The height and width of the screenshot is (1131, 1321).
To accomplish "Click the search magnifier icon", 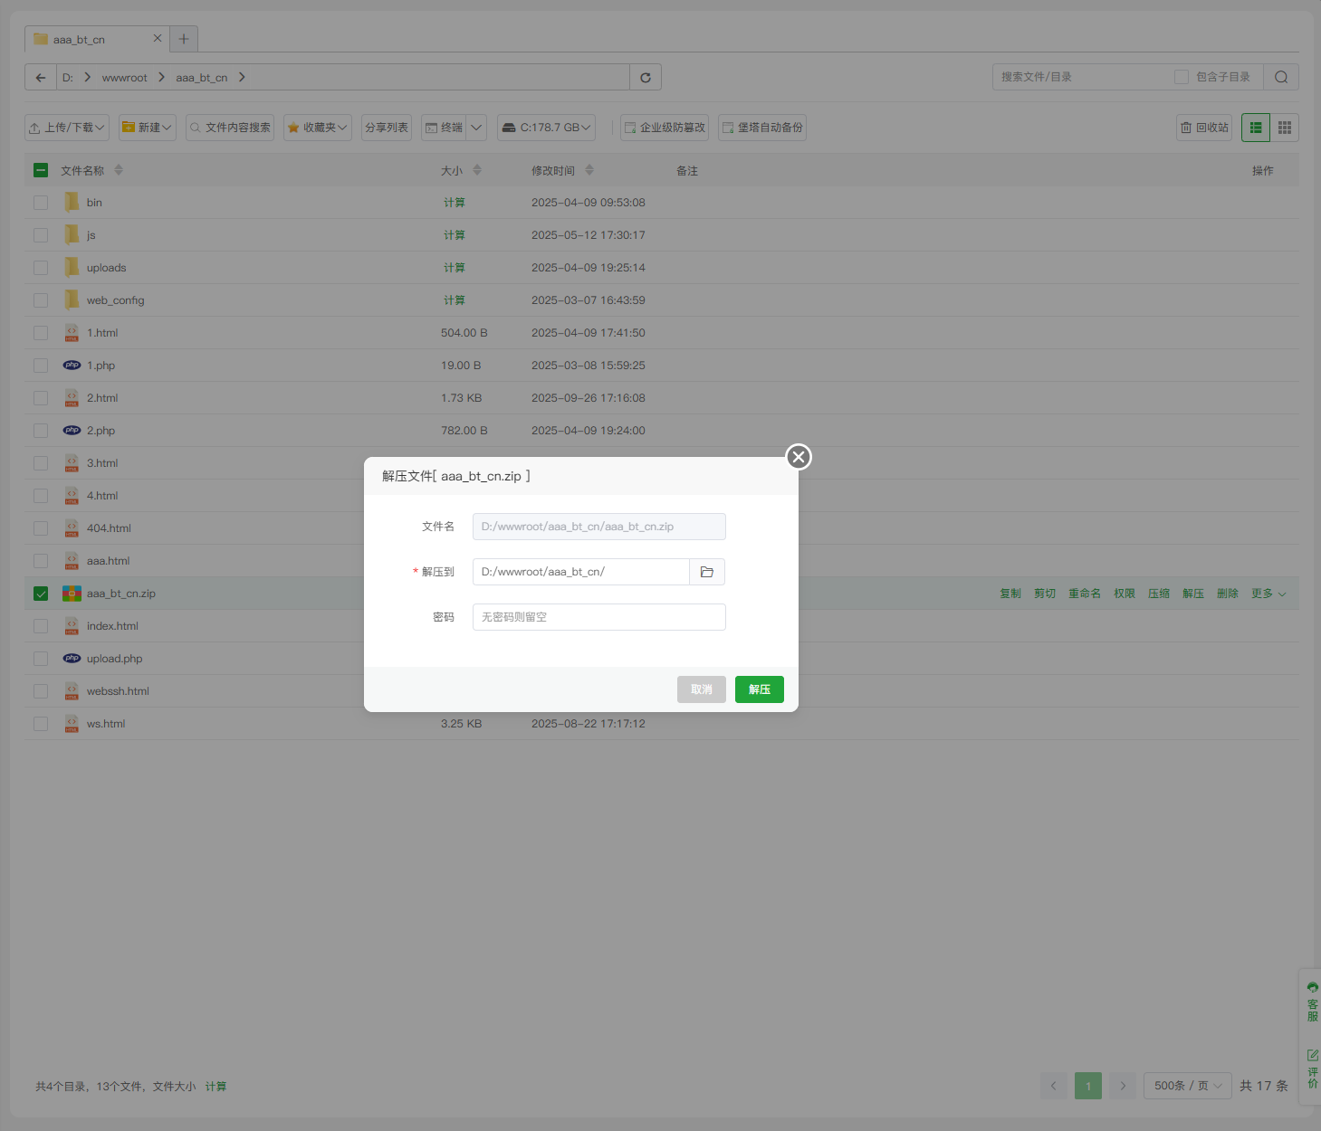I will pos(1281,78).
